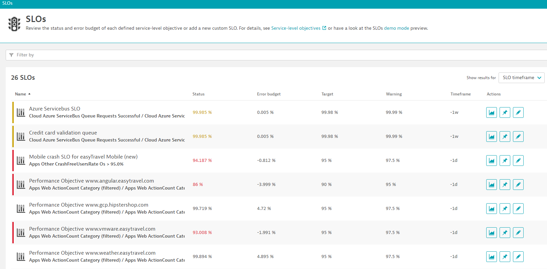This screenshot has height=269, width=547.
Task: Open the SLOs demo mode preview link
Action: [x=396, y=28]
